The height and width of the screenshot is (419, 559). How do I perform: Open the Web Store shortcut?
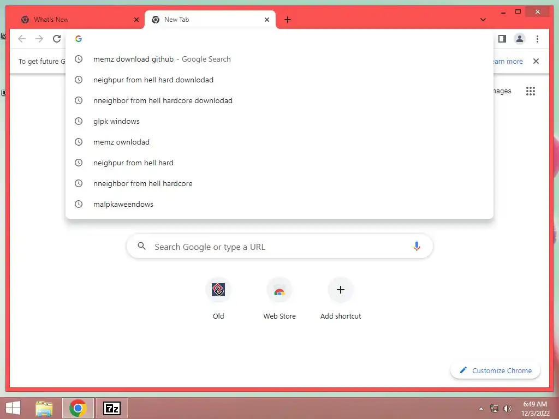pos(279,298)
